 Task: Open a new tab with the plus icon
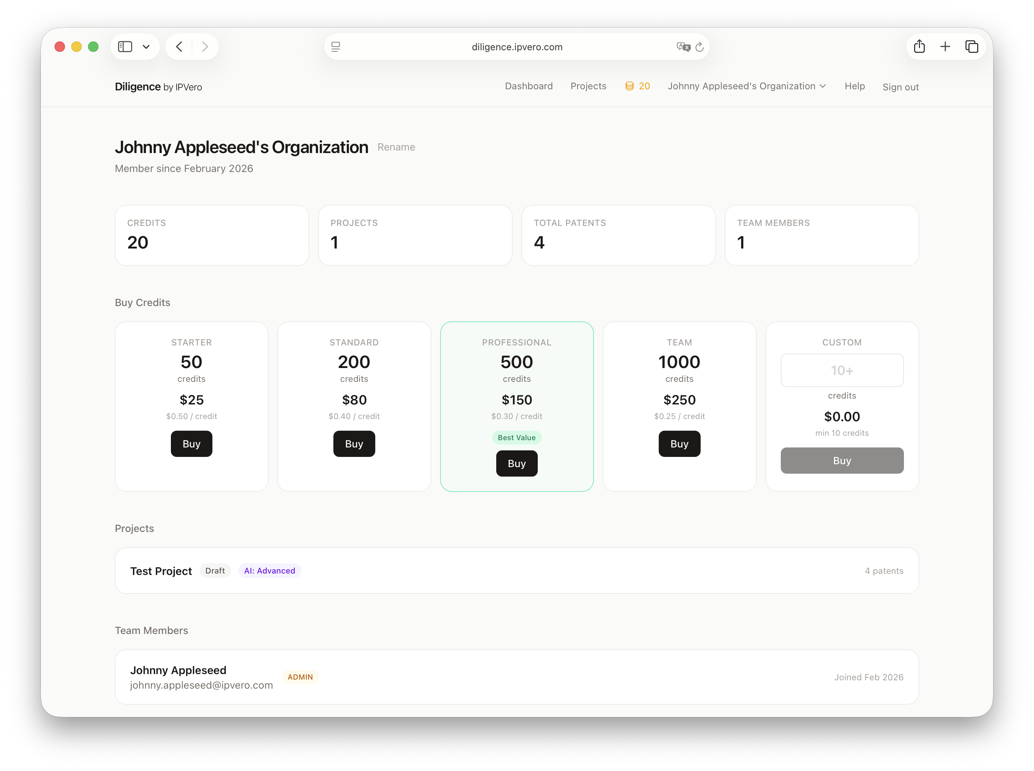pyautogui.click(x=945, y=46)
